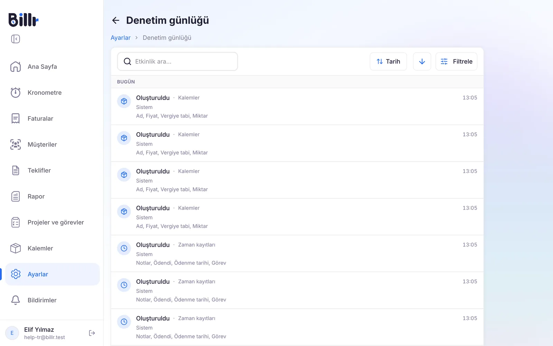Open the Kalemler box icon
The image size is (553, 346).
point(16,248)
